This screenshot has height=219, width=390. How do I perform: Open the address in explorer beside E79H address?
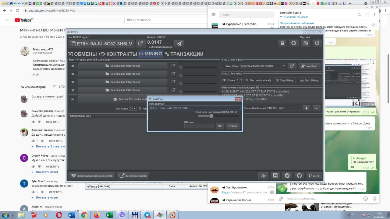[141, 43]
